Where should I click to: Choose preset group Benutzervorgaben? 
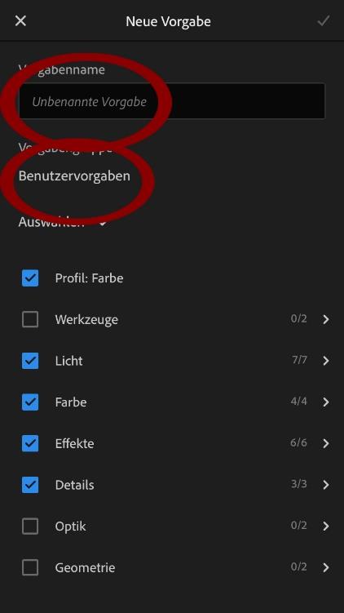[x=74, y=176]
